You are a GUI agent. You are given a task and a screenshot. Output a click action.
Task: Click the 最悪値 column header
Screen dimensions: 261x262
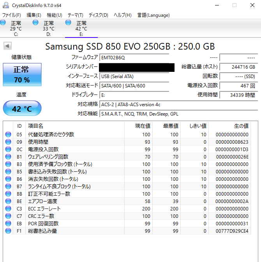coord(166,126)
